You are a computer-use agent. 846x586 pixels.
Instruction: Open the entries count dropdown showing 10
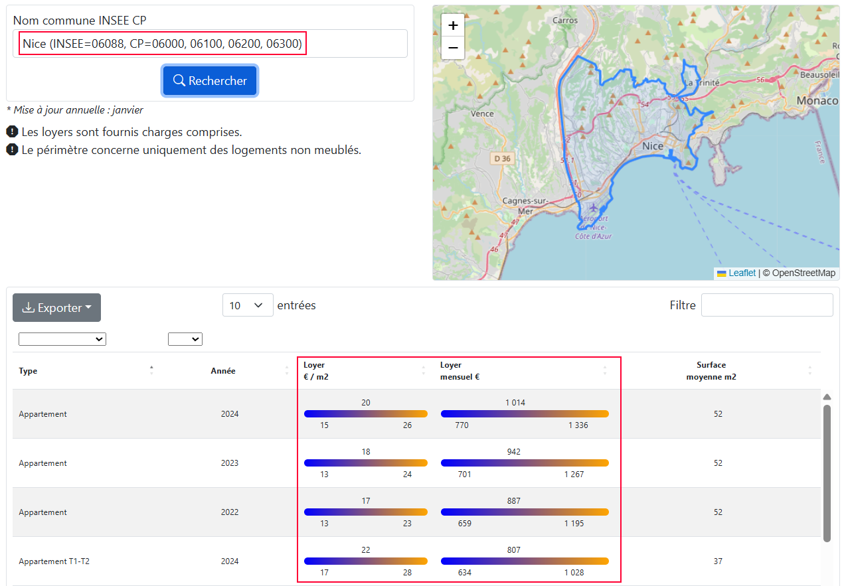point(248,305)
